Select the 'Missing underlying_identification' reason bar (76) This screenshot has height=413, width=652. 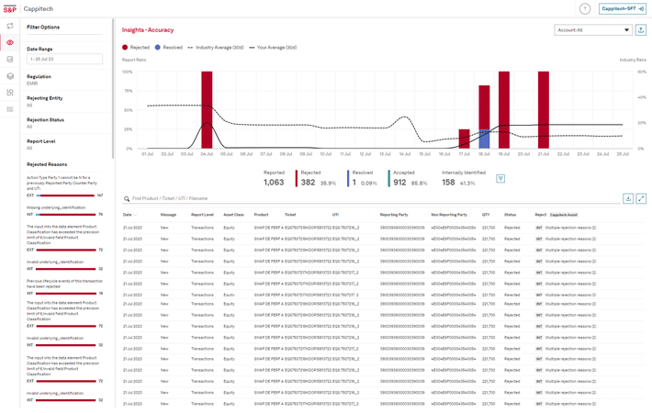(65, 215)
